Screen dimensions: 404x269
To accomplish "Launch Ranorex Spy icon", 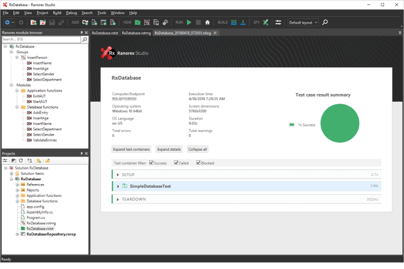I will pos(266,23).
